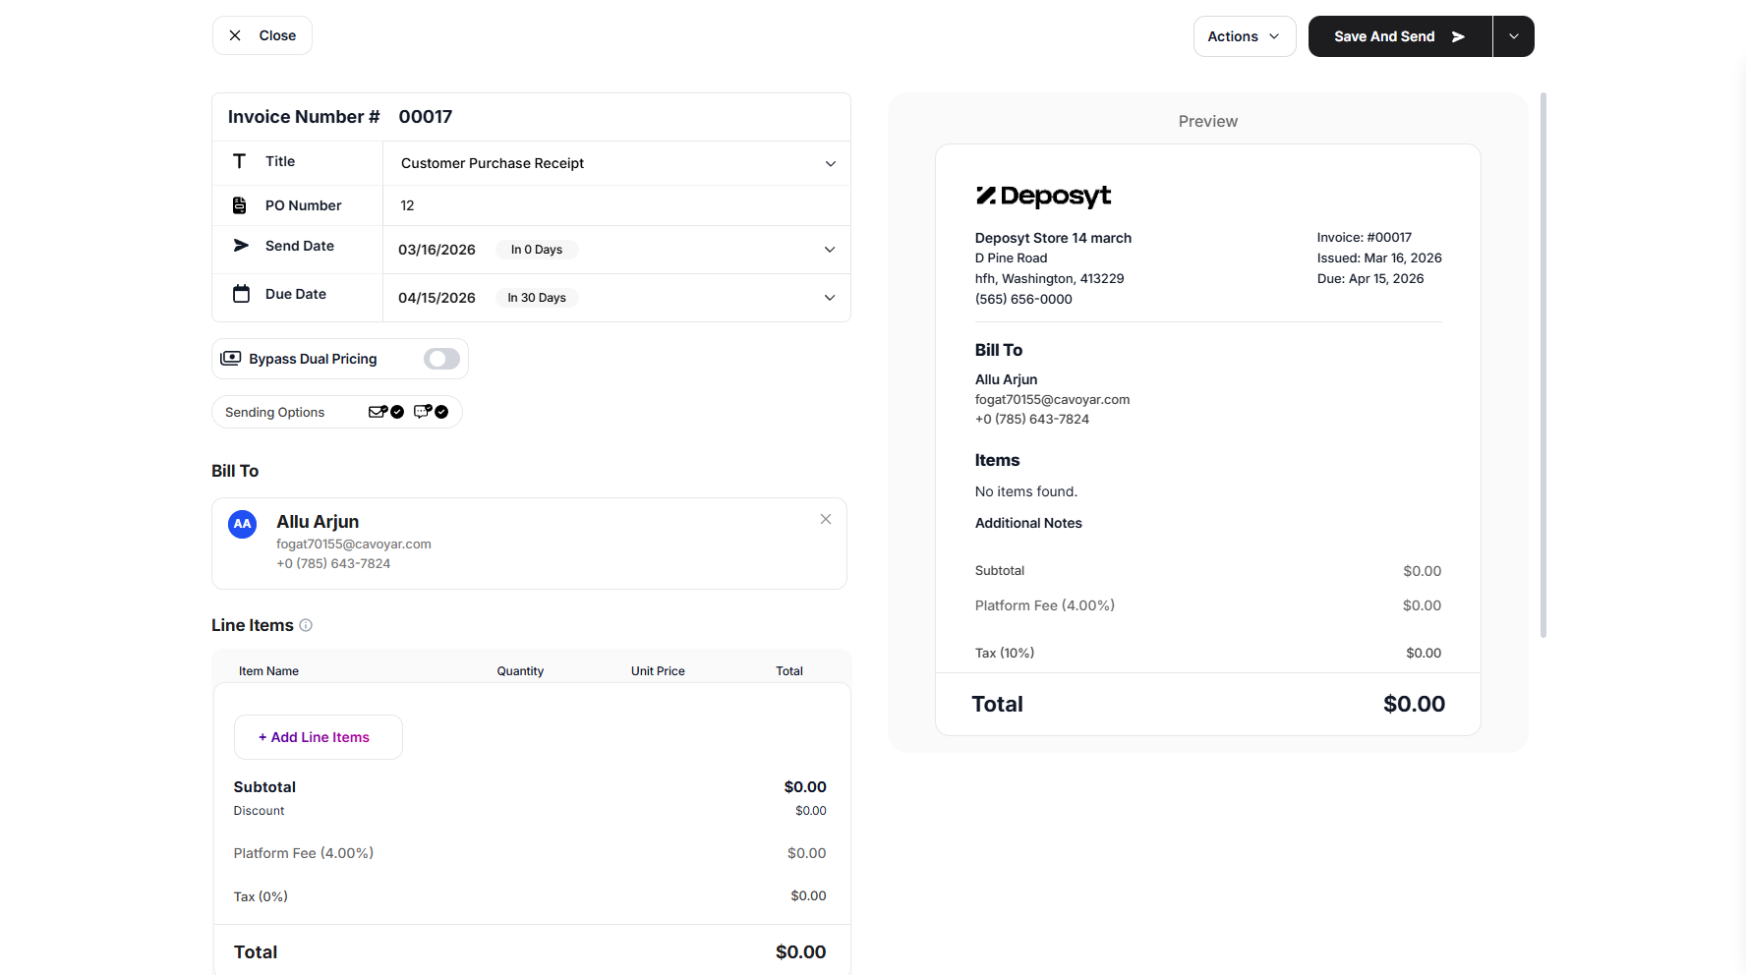1746x975 pixels.
Task: Click Invoice: #00017 in preview
Action: [1365, 237]
